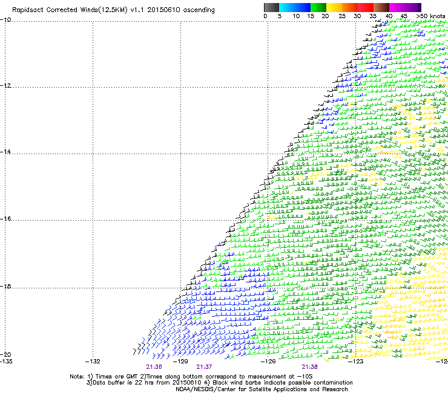This screenshot has width=448, height=393.
Task: Click the red 30–35 knot legend color
Action: coord(366,7)
